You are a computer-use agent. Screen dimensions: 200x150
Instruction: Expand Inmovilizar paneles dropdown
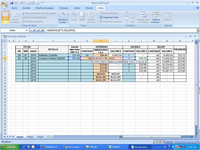click(112, 22)
